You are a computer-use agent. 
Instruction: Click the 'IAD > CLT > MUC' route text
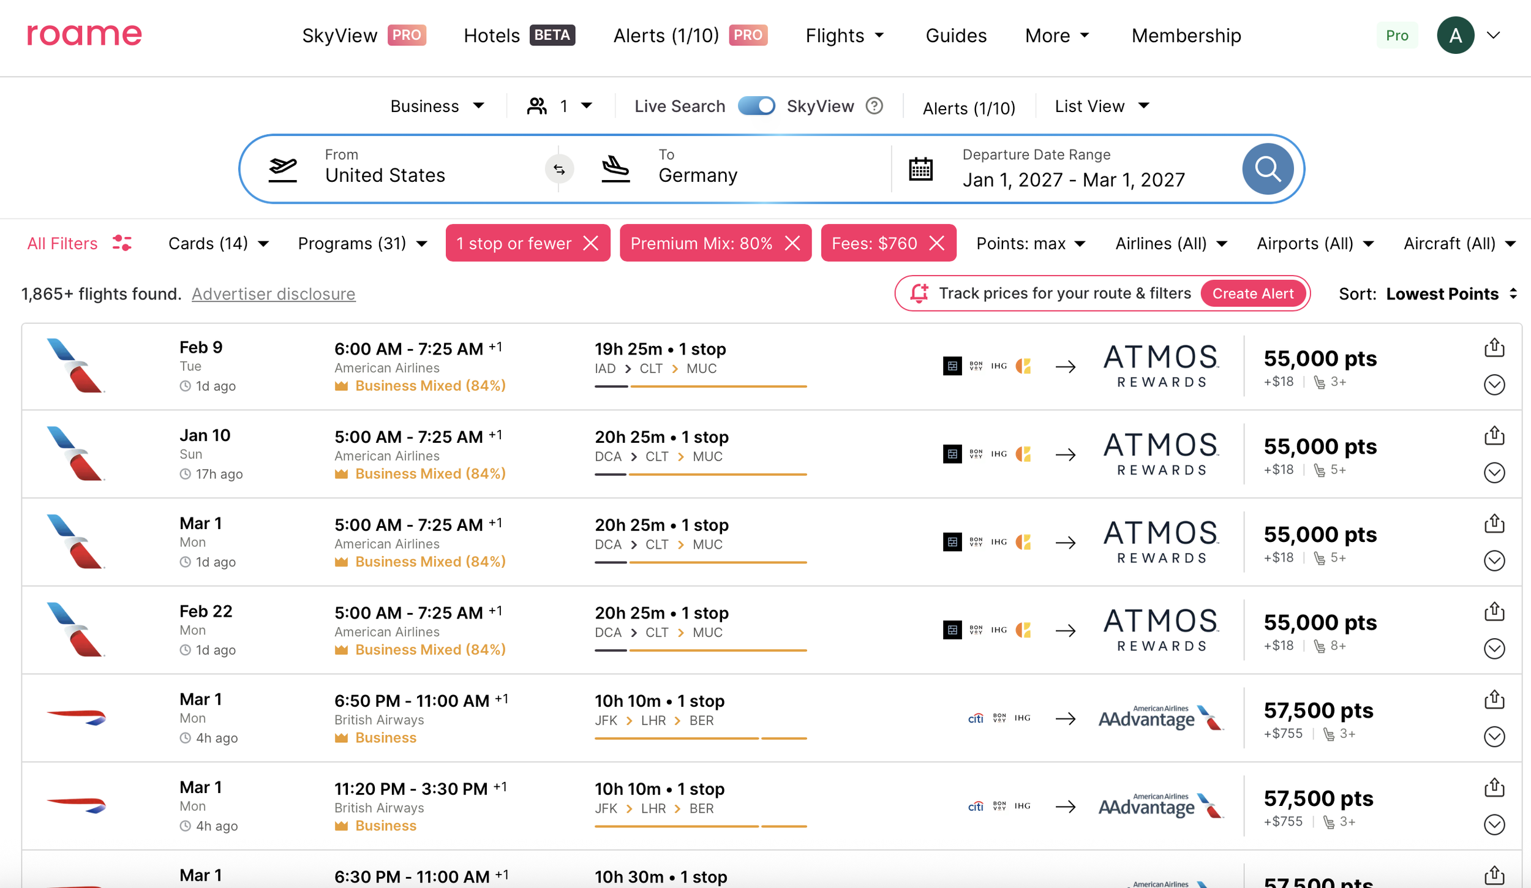(x=655, y=369)
